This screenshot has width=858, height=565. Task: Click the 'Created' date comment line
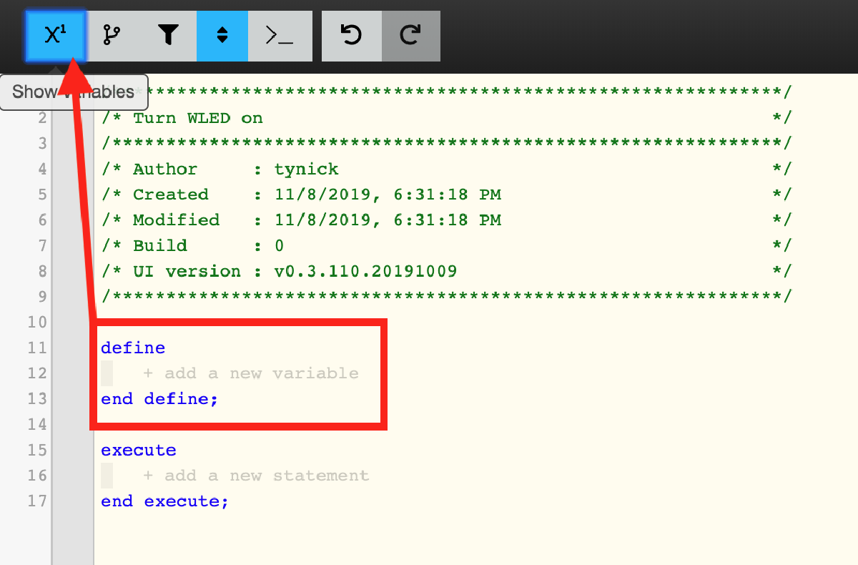pos(446,195)
